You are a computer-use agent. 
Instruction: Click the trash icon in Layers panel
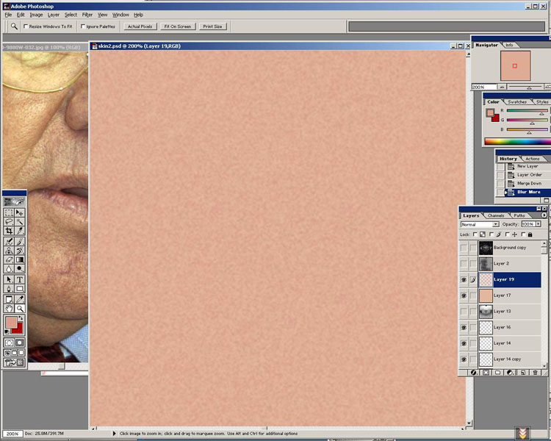[536, 373]
